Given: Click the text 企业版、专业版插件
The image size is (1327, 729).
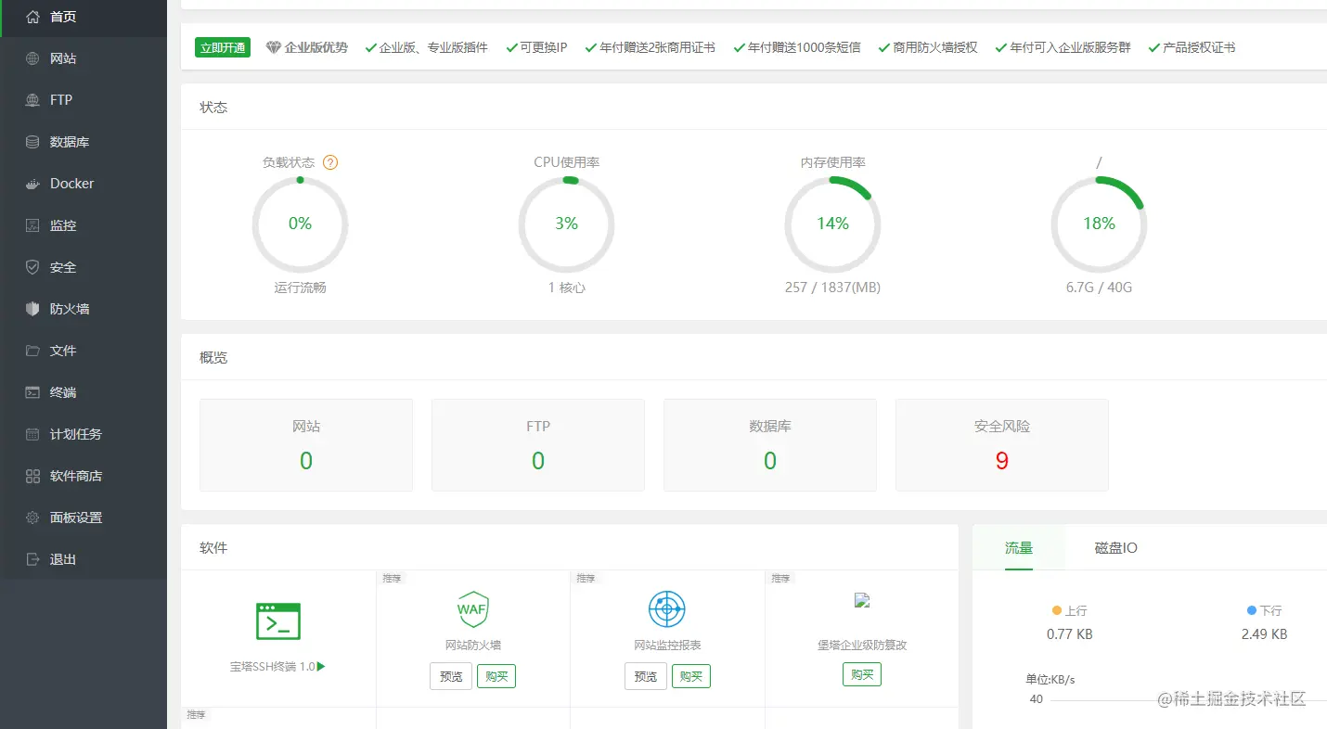Looking at the screenshot, I should [x=433, y=47].
